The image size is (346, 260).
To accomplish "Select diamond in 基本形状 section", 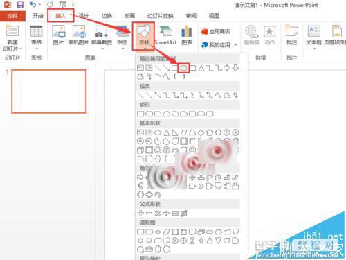I will click(201, 132).
